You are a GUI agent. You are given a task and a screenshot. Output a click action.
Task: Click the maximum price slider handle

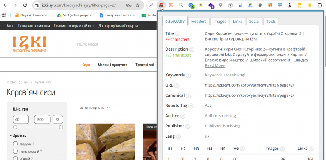[61, 127]
